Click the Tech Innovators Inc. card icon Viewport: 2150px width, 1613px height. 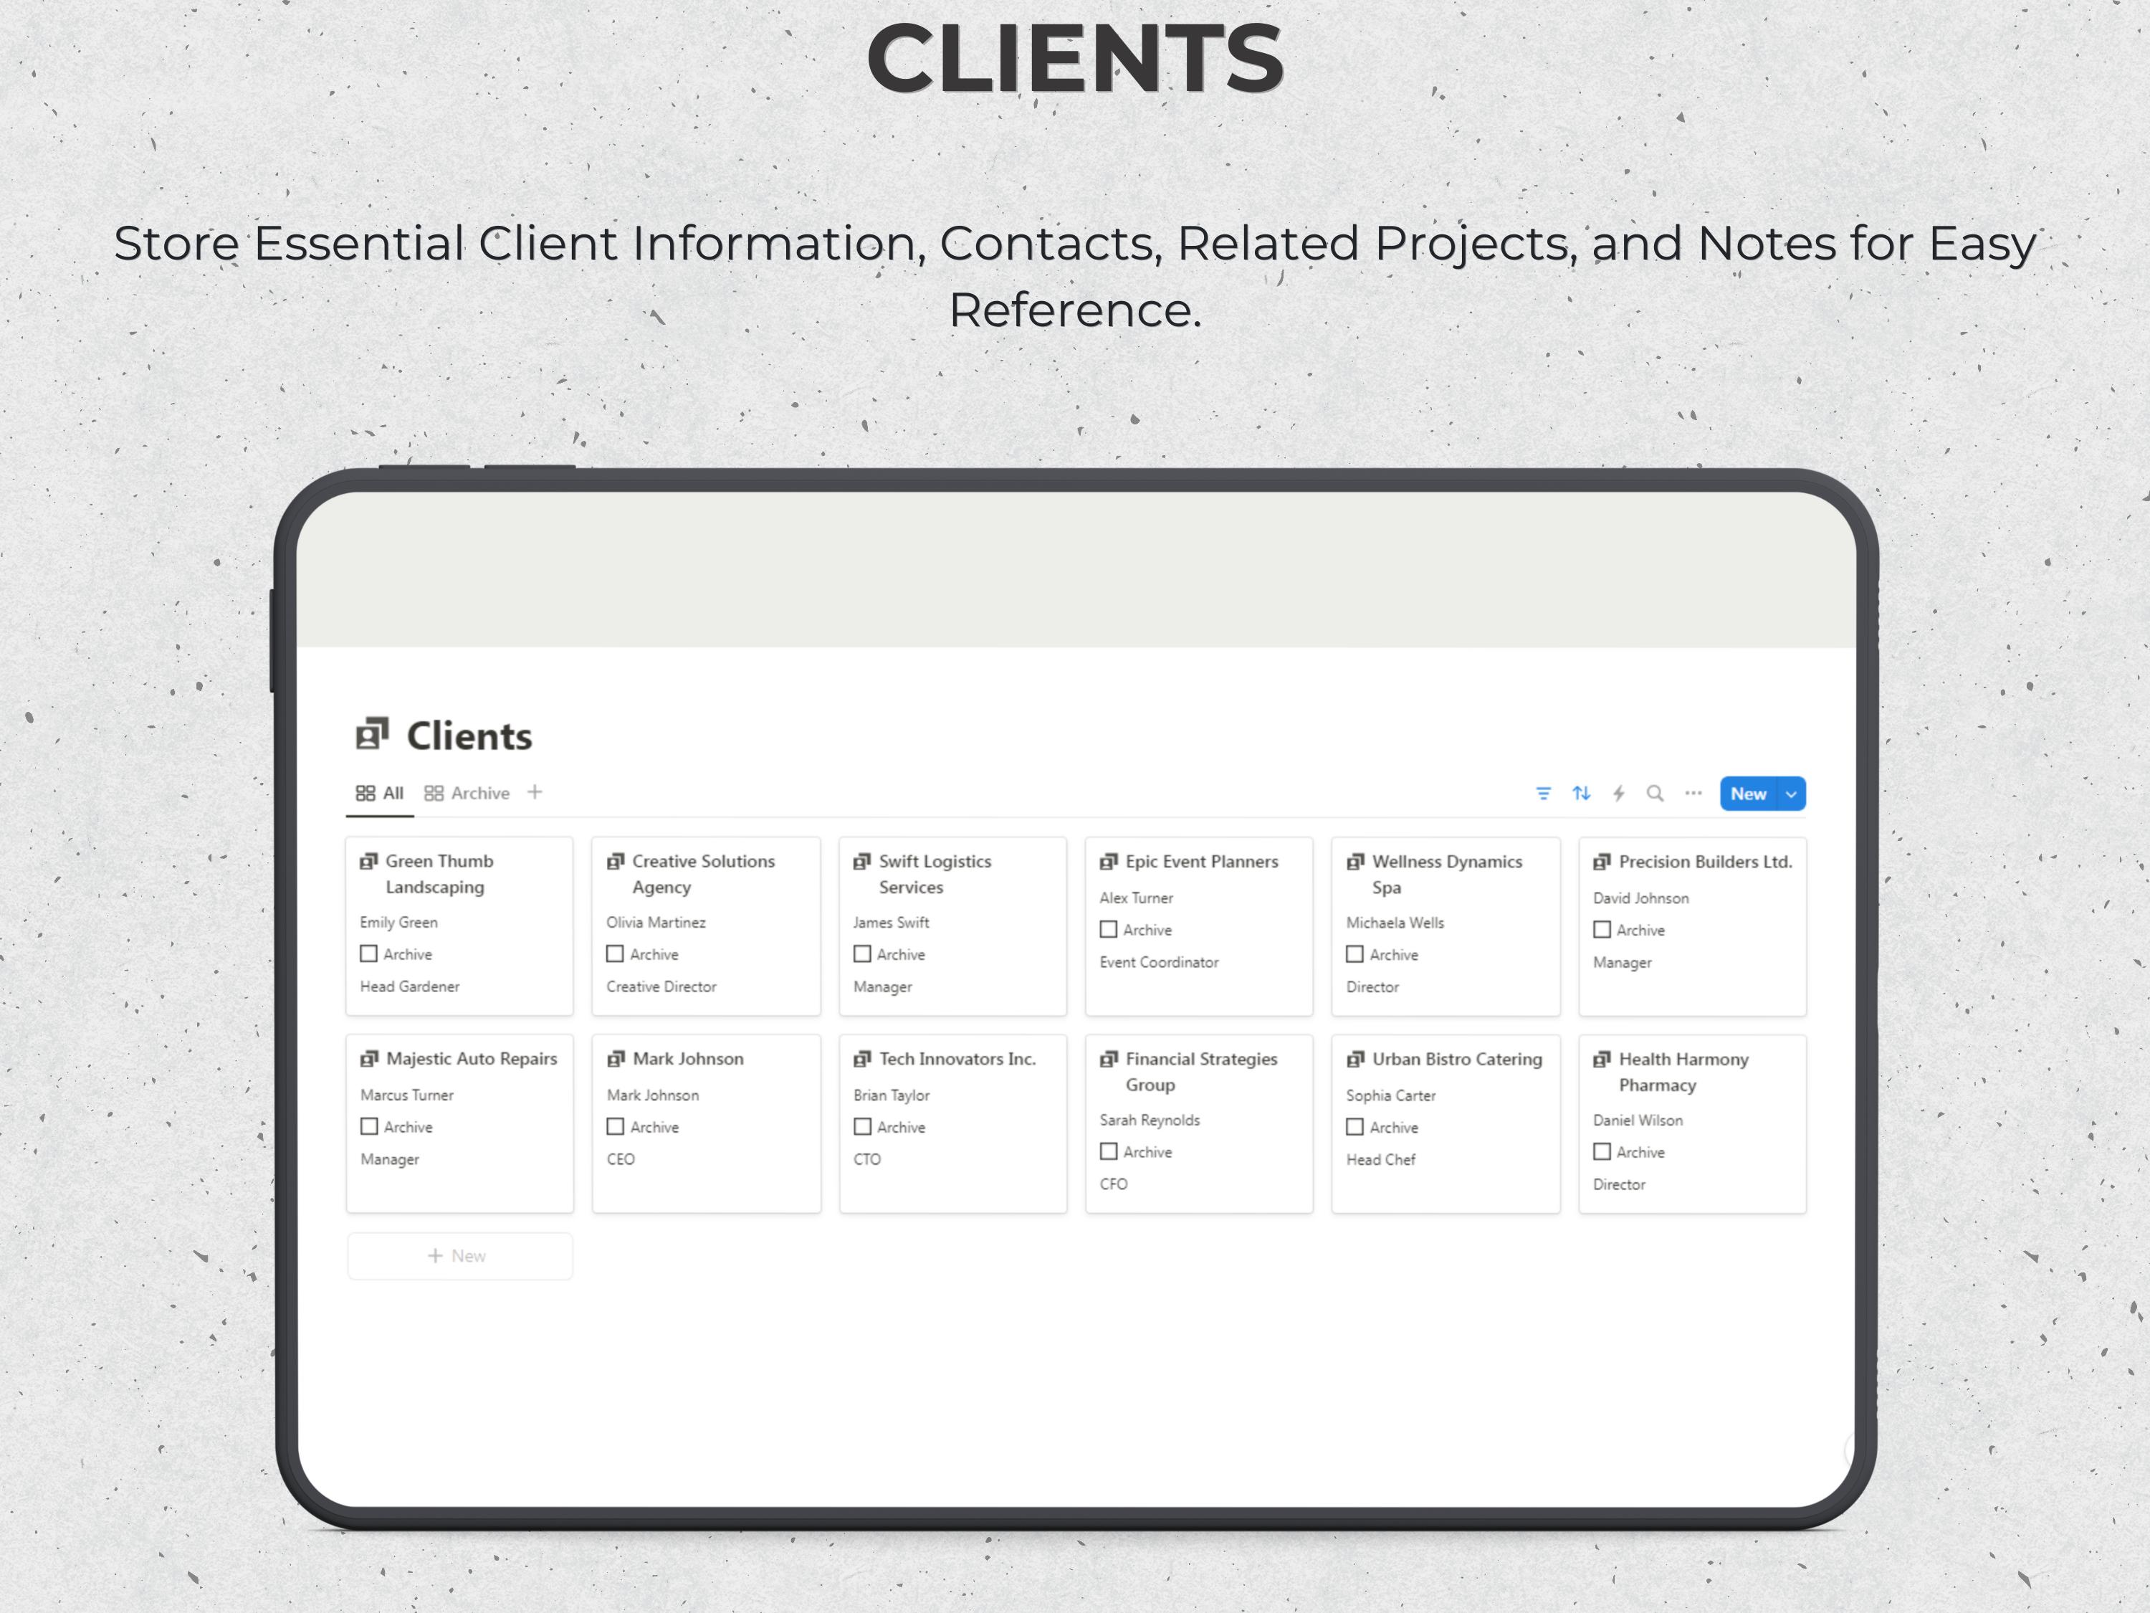(x=862, y=1058)
